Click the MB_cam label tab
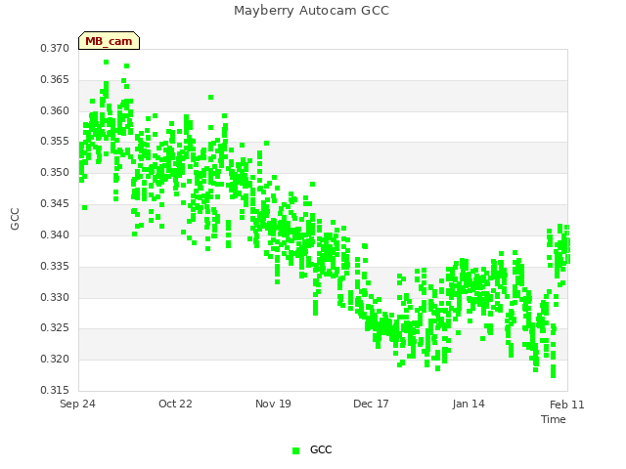Viewport: 626px width, 469px height. point(109,41)
